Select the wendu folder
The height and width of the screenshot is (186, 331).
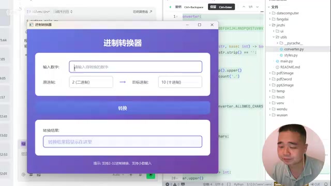(x=282, y=109)
